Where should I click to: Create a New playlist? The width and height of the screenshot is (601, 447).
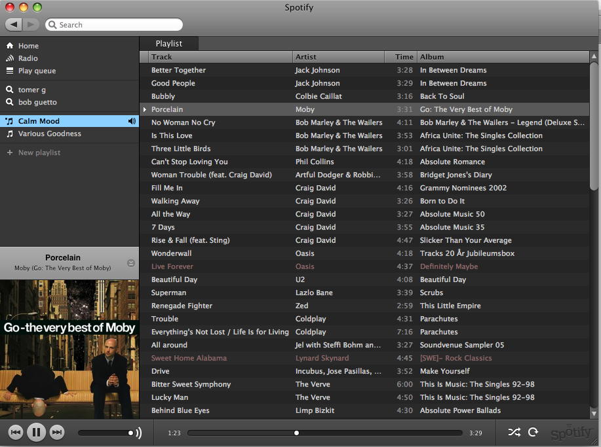click(39, 152)
